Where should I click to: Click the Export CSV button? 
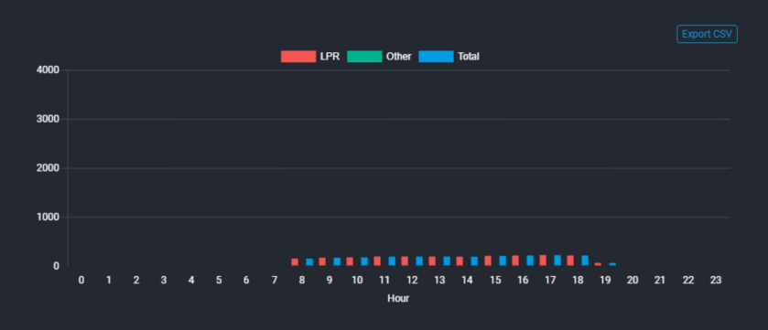point(707,34)
